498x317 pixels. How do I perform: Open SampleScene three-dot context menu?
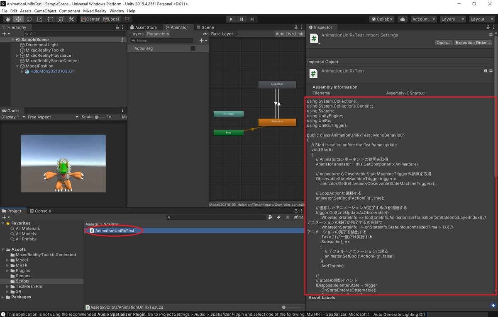[122, 40]
